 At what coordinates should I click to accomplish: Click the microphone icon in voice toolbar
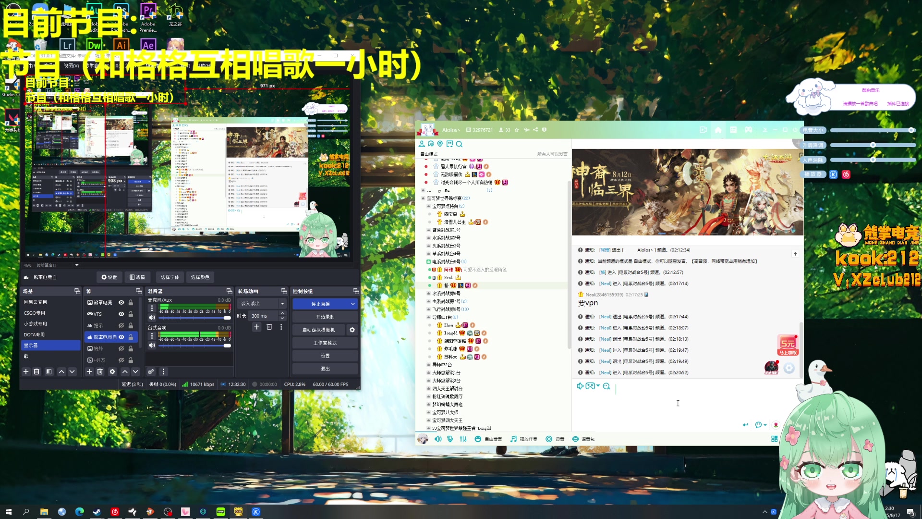(x=450, y=439)
